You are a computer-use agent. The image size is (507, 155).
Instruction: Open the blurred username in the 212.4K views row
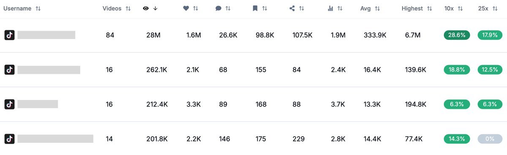click(x=38, y=104)
